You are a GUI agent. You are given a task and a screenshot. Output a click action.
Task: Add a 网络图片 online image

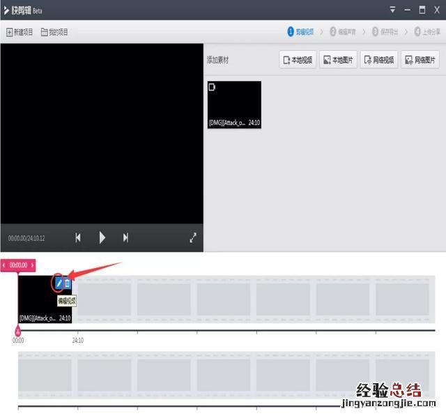click(x=420, y=60)
